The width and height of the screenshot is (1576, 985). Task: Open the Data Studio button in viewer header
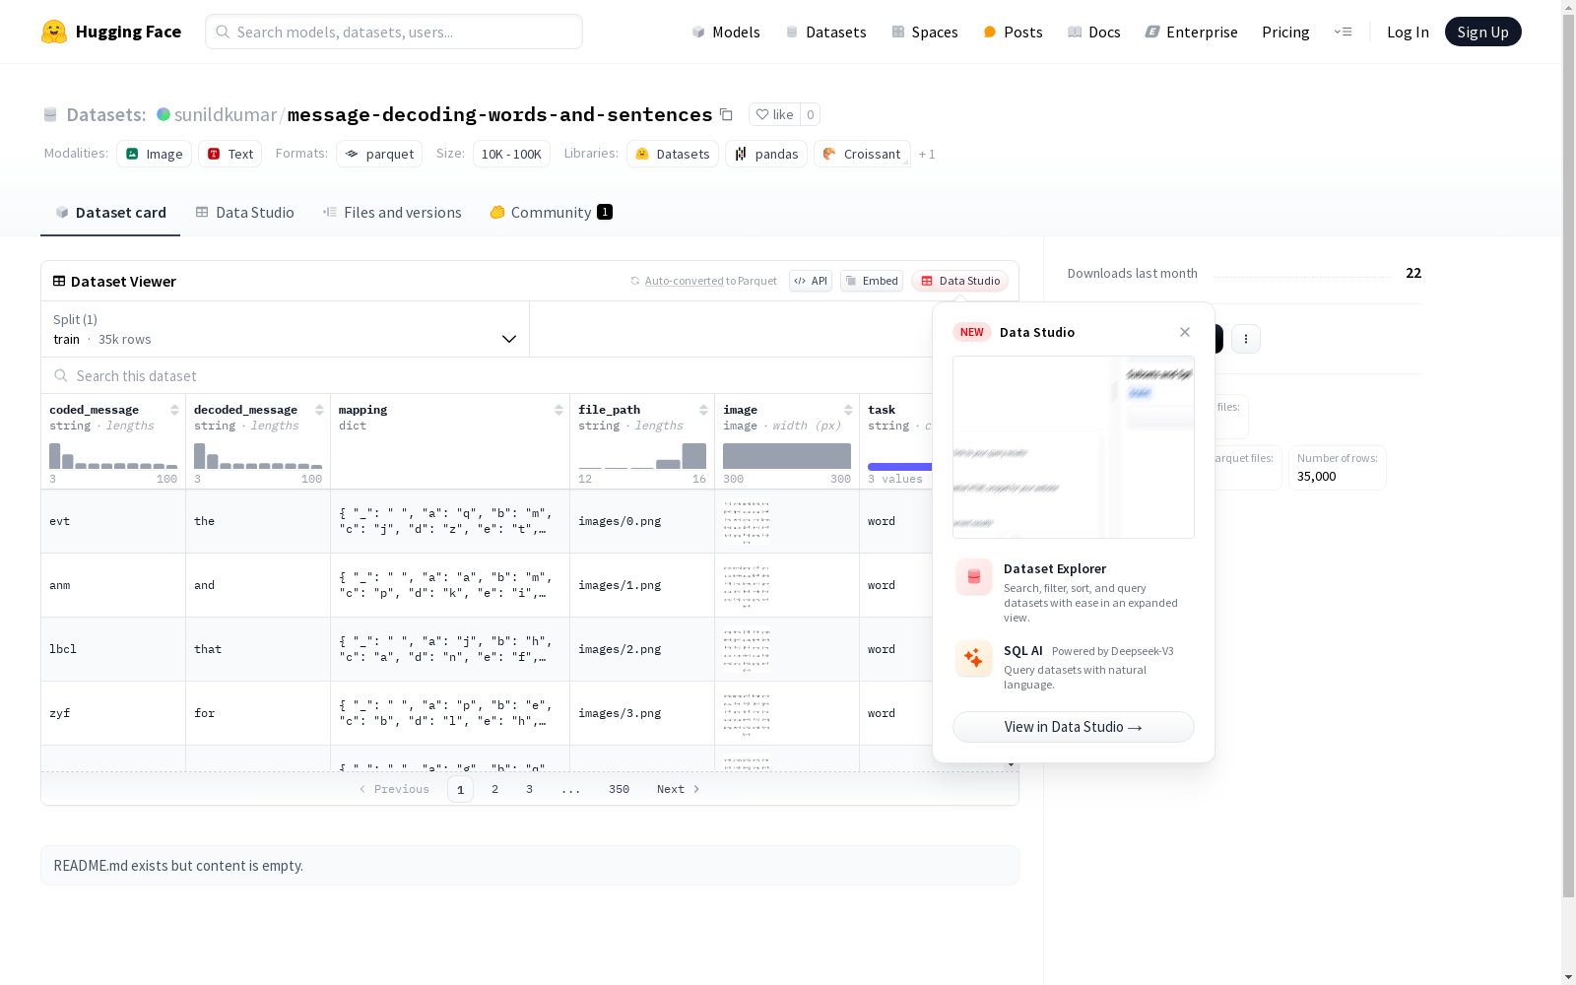pos(959,281)
